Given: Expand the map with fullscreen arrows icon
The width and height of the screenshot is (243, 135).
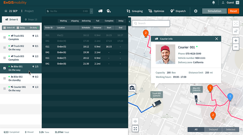Looking at the screenshot, I should [x=135, y=128].
